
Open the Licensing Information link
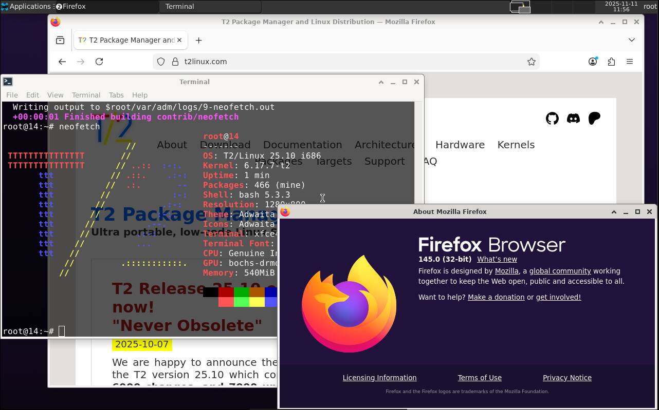(x=379, y=378)
